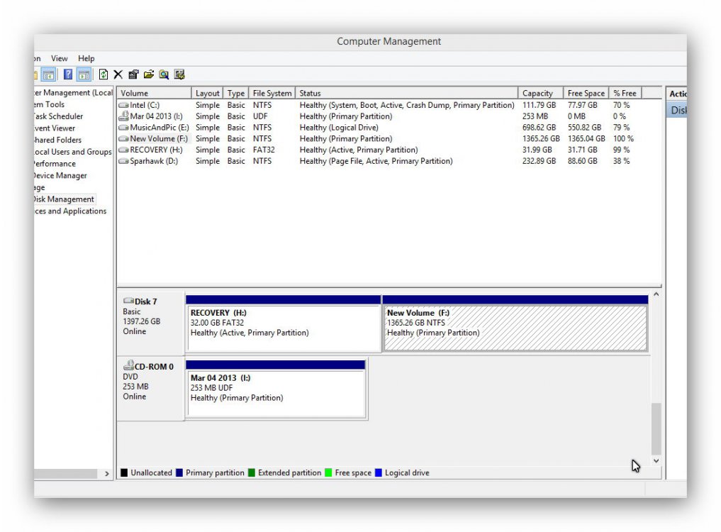Select Device Manager in the tree
The height and width of the screenshot is (532, 721).
pos(60,176)
